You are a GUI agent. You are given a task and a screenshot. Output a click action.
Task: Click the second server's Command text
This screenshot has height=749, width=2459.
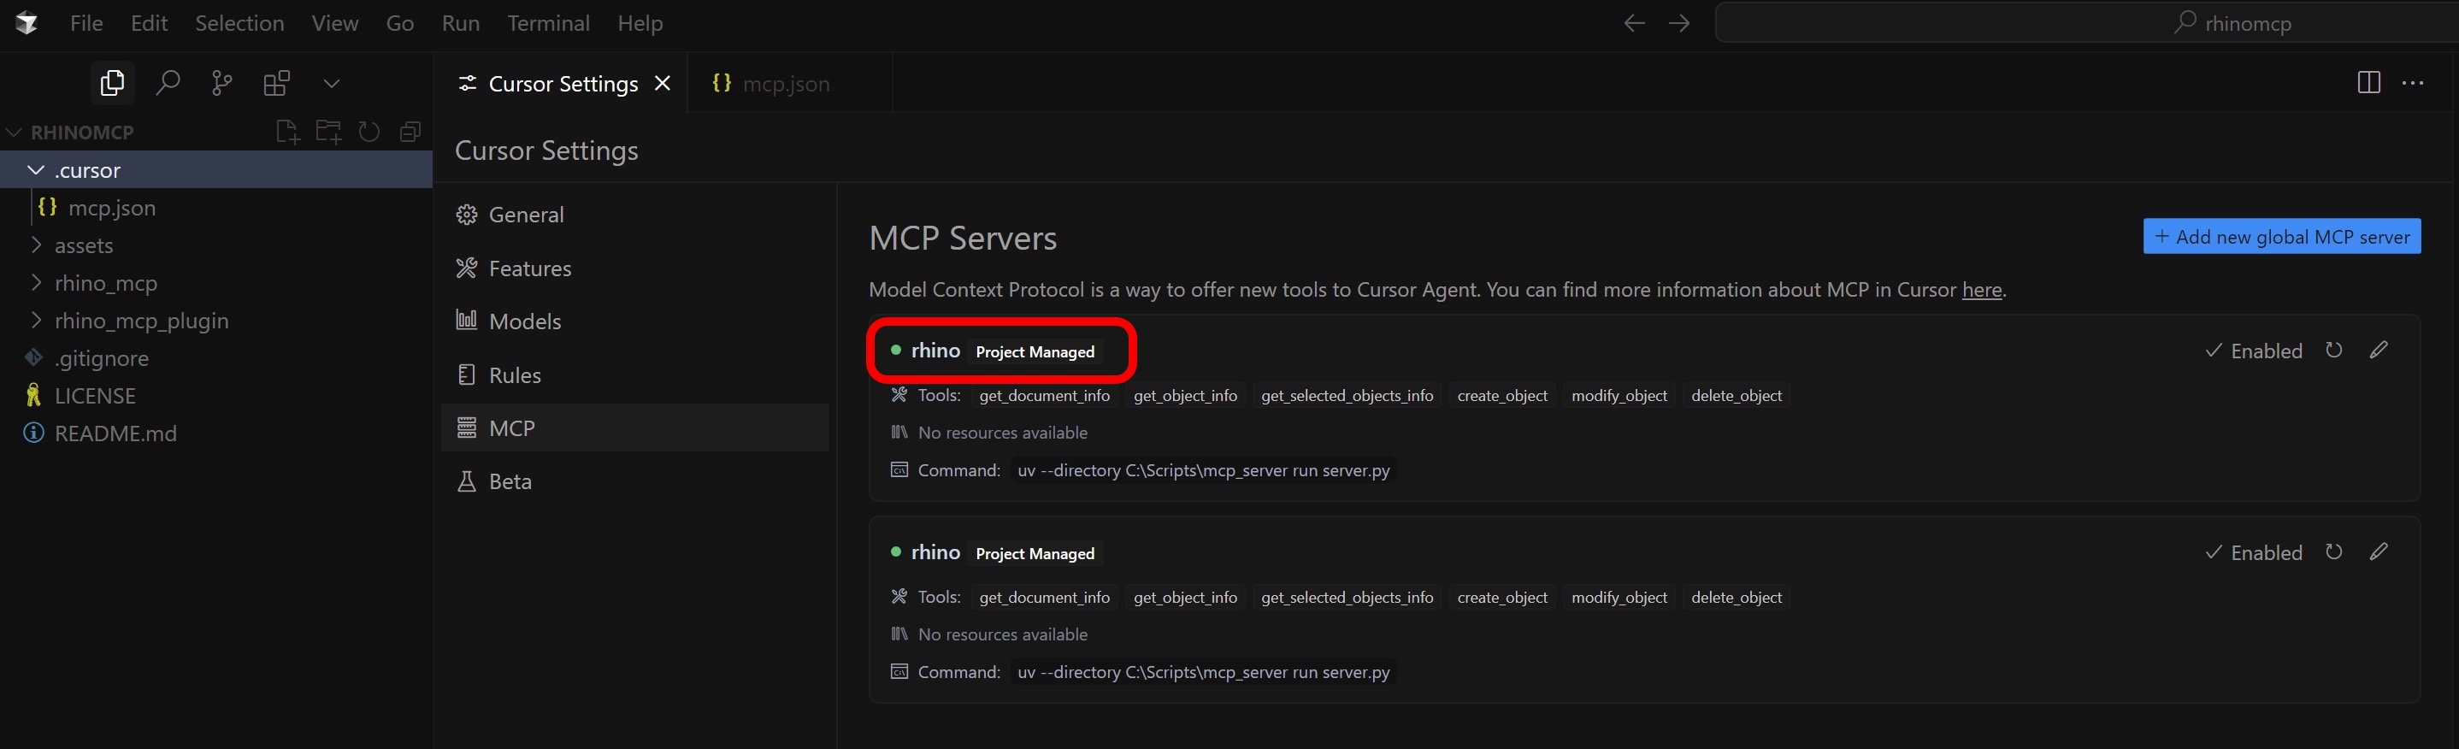pyautogui.click(x=1203, y=672)
